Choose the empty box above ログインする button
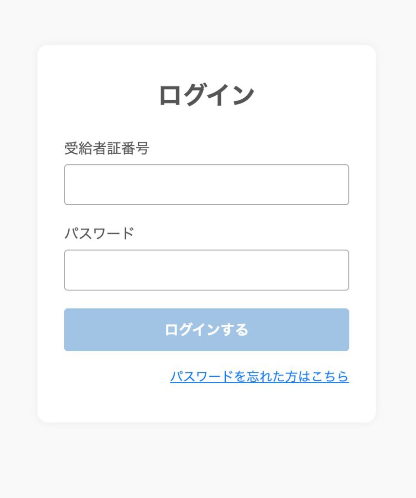Image resolution: width=416 pixels, height=498 pixels. (x=206, y=270)
